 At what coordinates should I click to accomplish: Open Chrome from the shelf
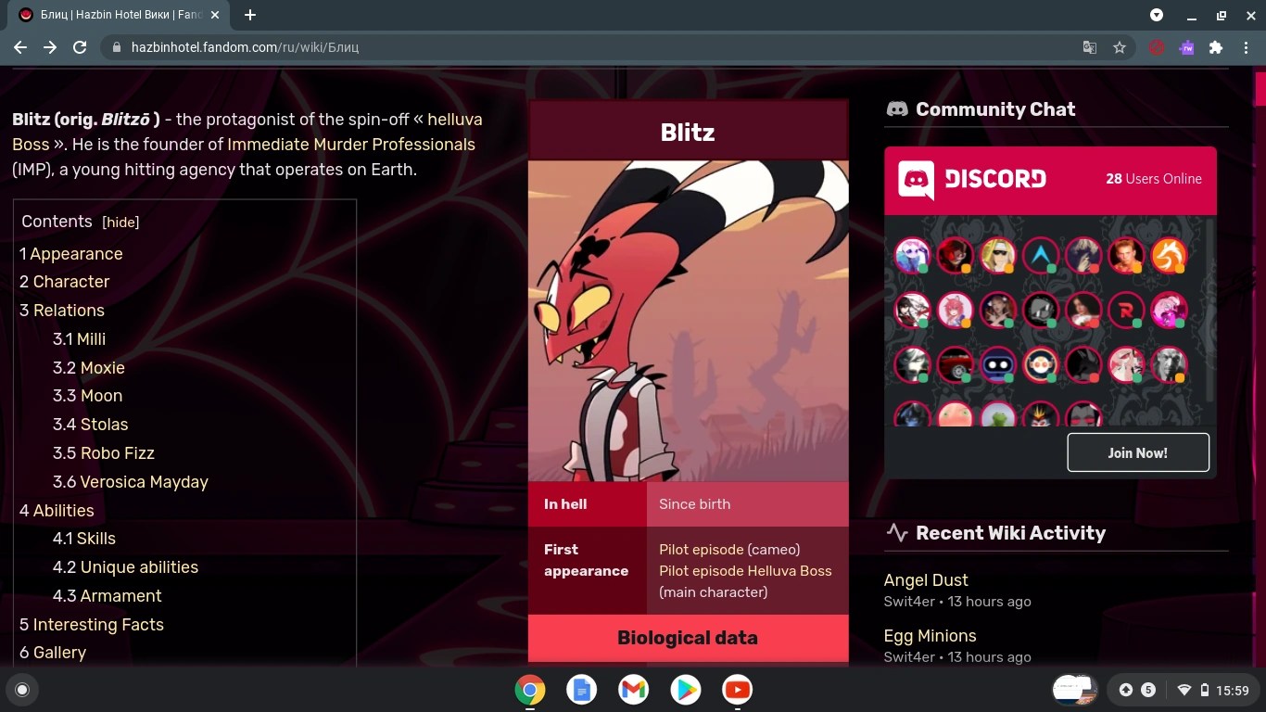point(530,690)
